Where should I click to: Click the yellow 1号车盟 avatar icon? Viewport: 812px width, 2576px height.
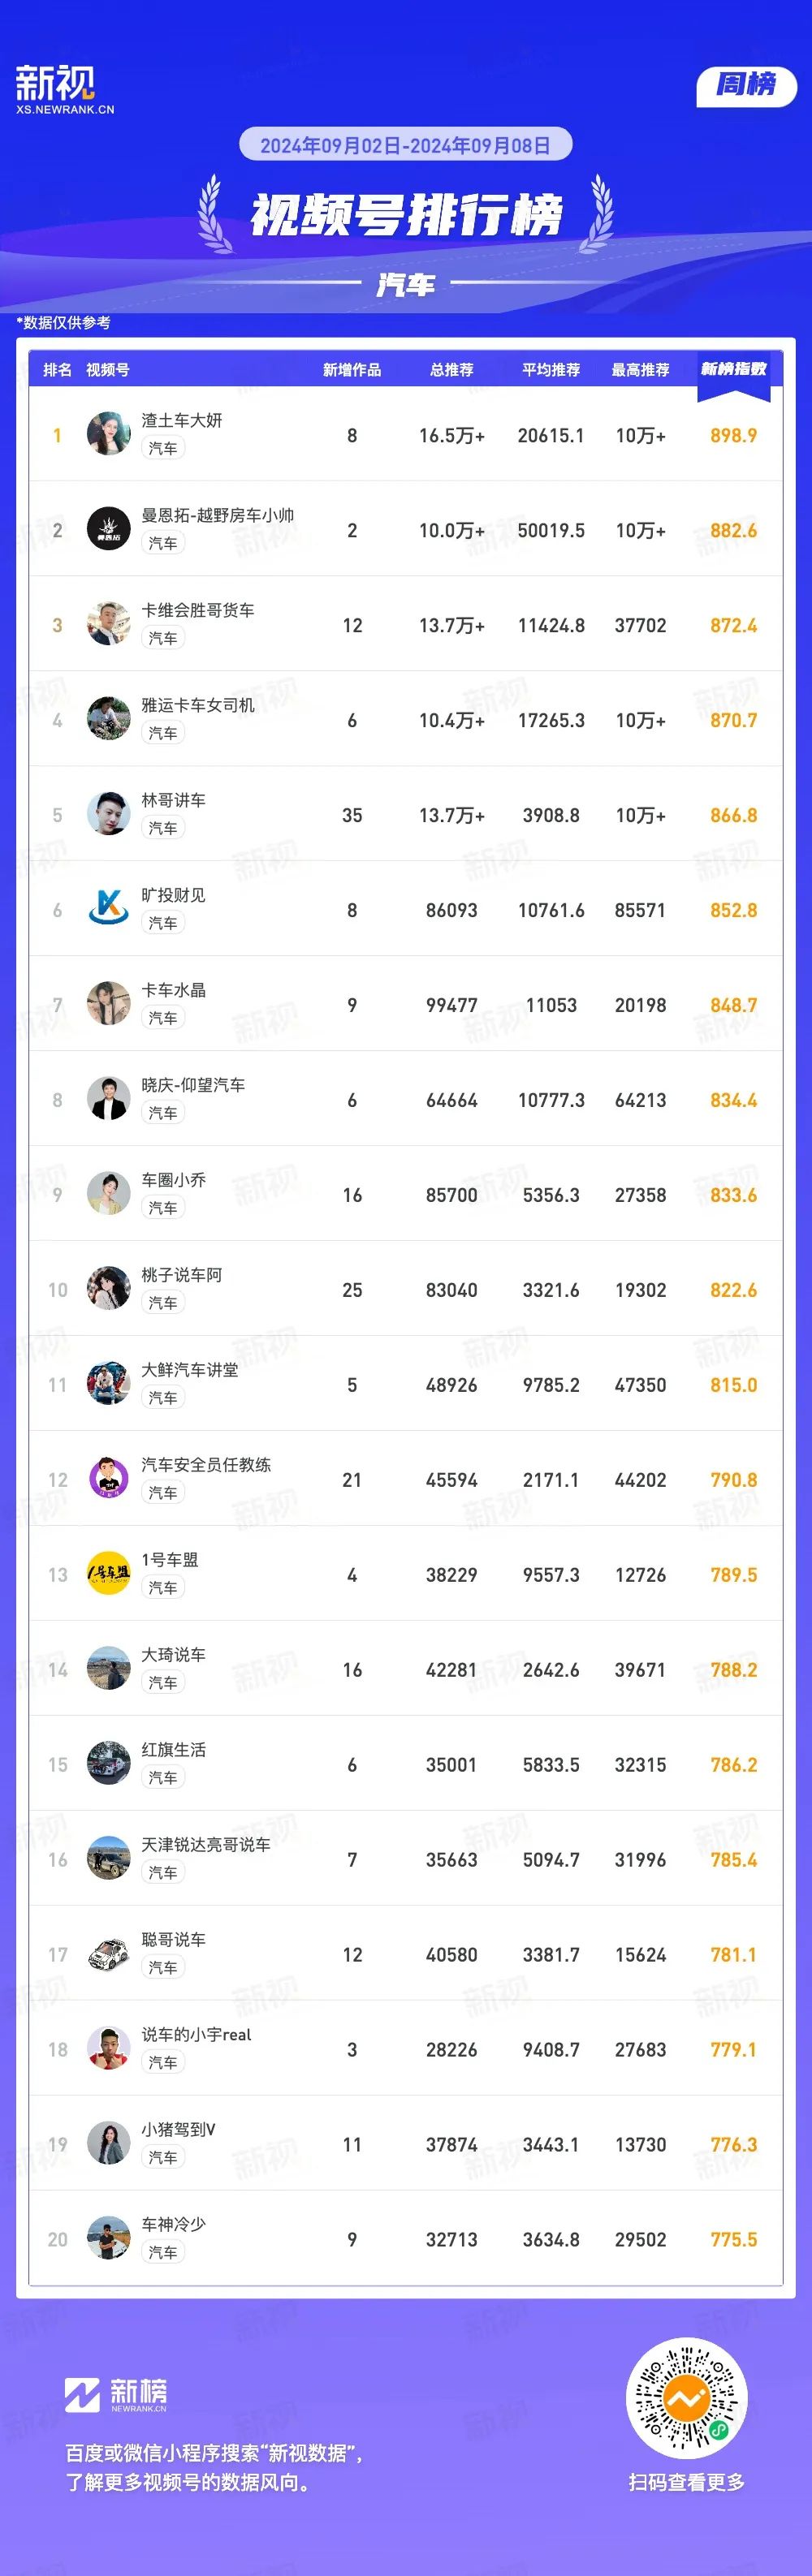[108, 1574]
